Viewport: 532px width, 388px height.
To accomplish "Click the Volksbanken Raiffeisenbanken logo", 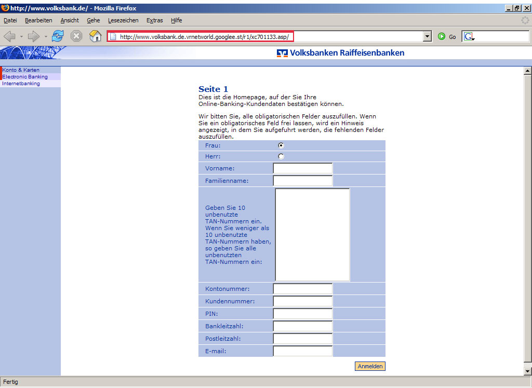I will pos(340,53).
